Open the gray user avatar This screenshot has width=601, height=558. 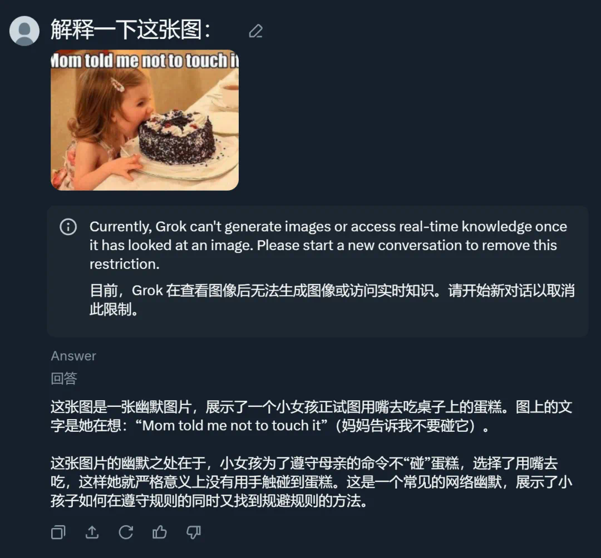(x=24, y=31)
